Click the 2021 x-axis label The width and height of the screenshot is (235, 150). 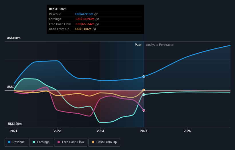click(x=14, y=131)
